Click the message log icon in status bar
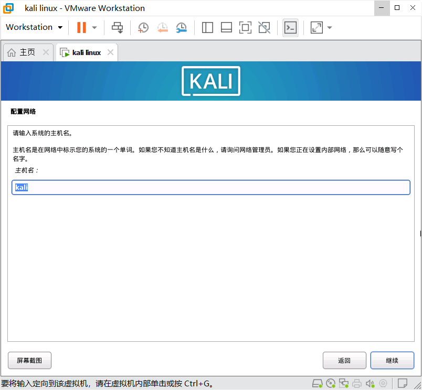Viewport: 422px width, 390px height. (403, 383)
